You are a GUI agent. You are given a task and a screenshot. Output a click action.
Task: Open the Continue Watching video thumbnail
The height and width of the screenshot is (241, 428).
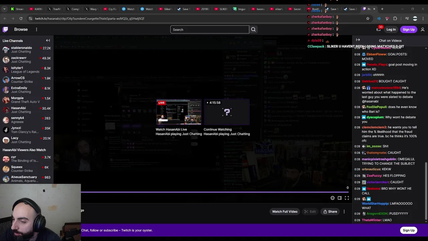pyautogui.click(x=227, y=112)
